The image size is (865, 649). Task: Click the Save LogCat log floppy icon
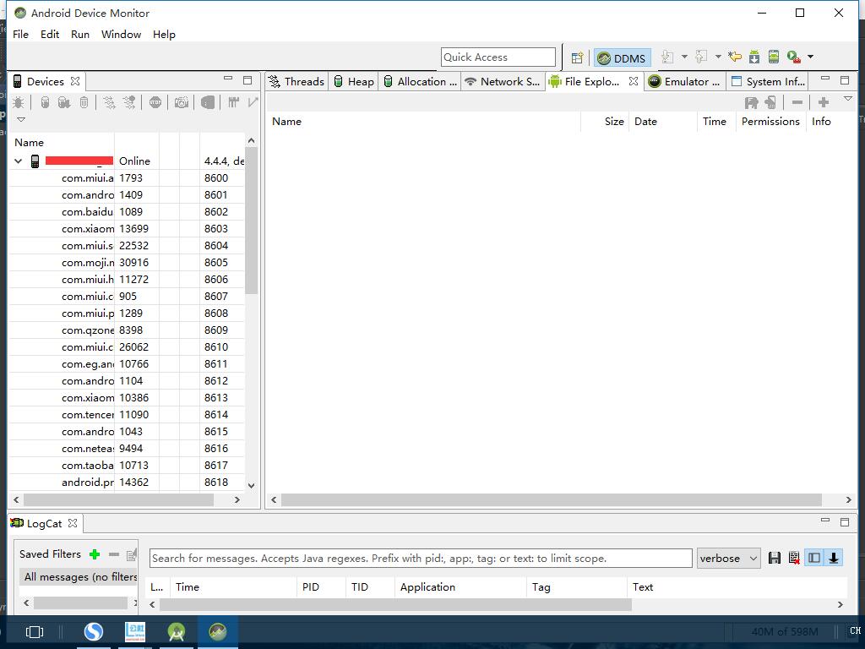click(775, 558)
